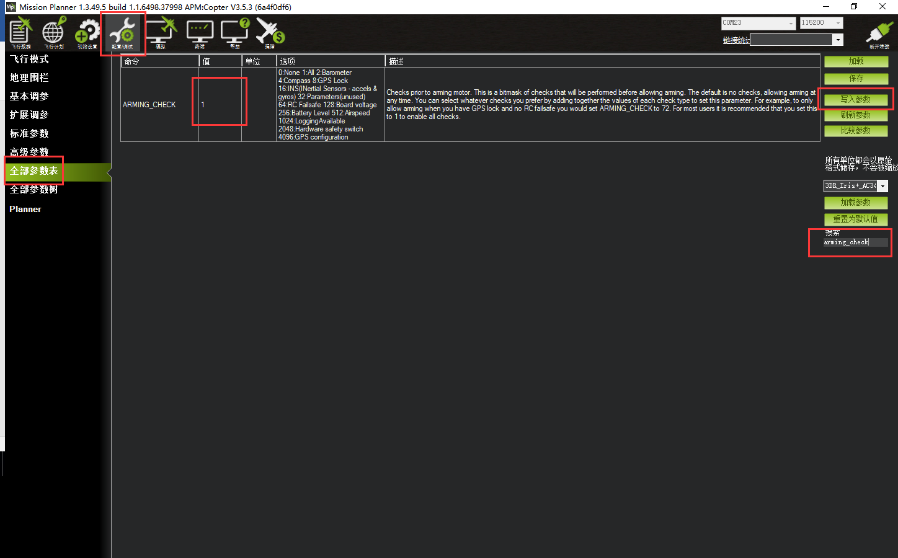Click the 捐赠 donate plane icon
The width and height of the screenshot is (898, 558).
tap(270, 33)
